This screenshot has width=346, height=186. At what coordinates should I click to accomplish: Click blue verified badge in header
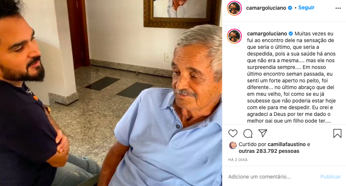pyautogui.click(x=290, y=8)
